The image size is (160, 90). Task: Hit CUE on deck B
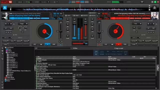(105, 44)
